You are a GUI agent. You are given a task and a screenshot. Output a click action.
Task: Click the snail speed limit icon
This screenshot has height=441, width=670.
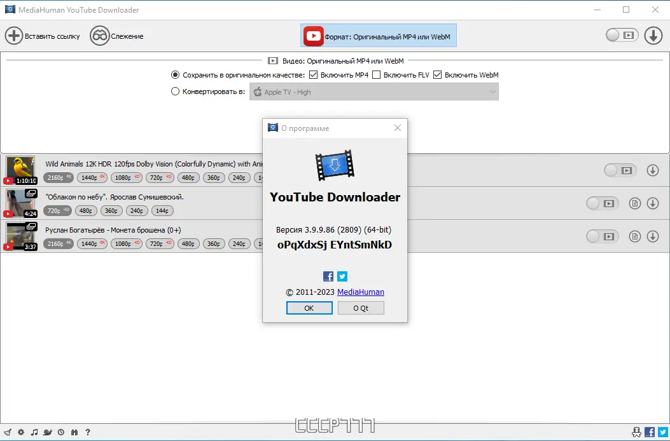click(47, 432)
